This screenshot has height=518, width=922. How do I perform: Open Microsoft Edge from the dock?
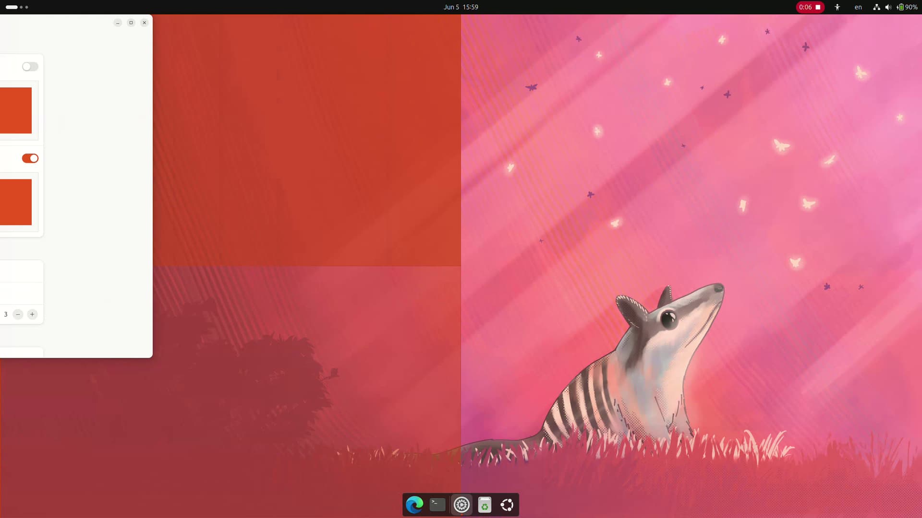point(414,505)
